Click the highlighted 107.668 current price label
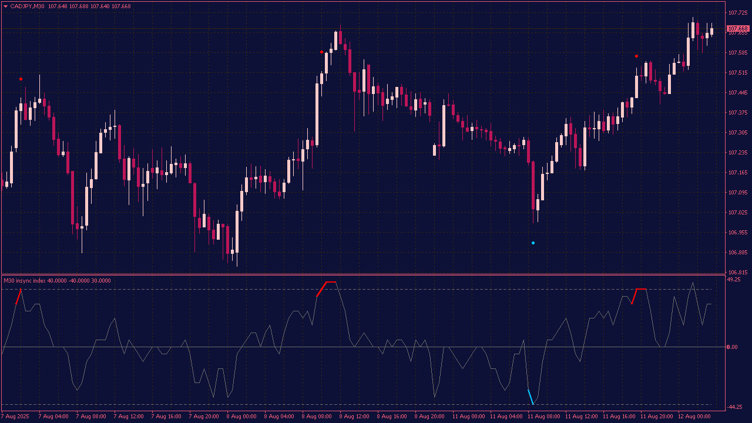 point(737,29)
